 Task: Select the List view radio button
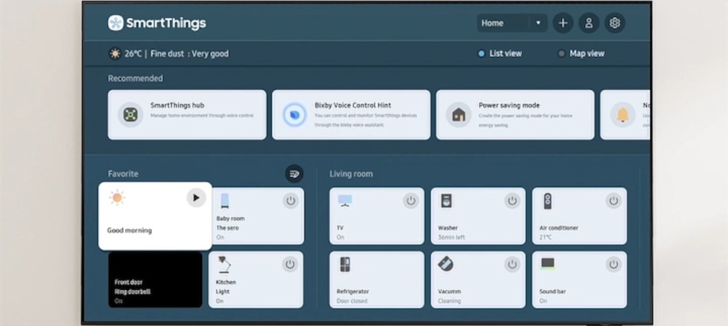tap(481, 54)
